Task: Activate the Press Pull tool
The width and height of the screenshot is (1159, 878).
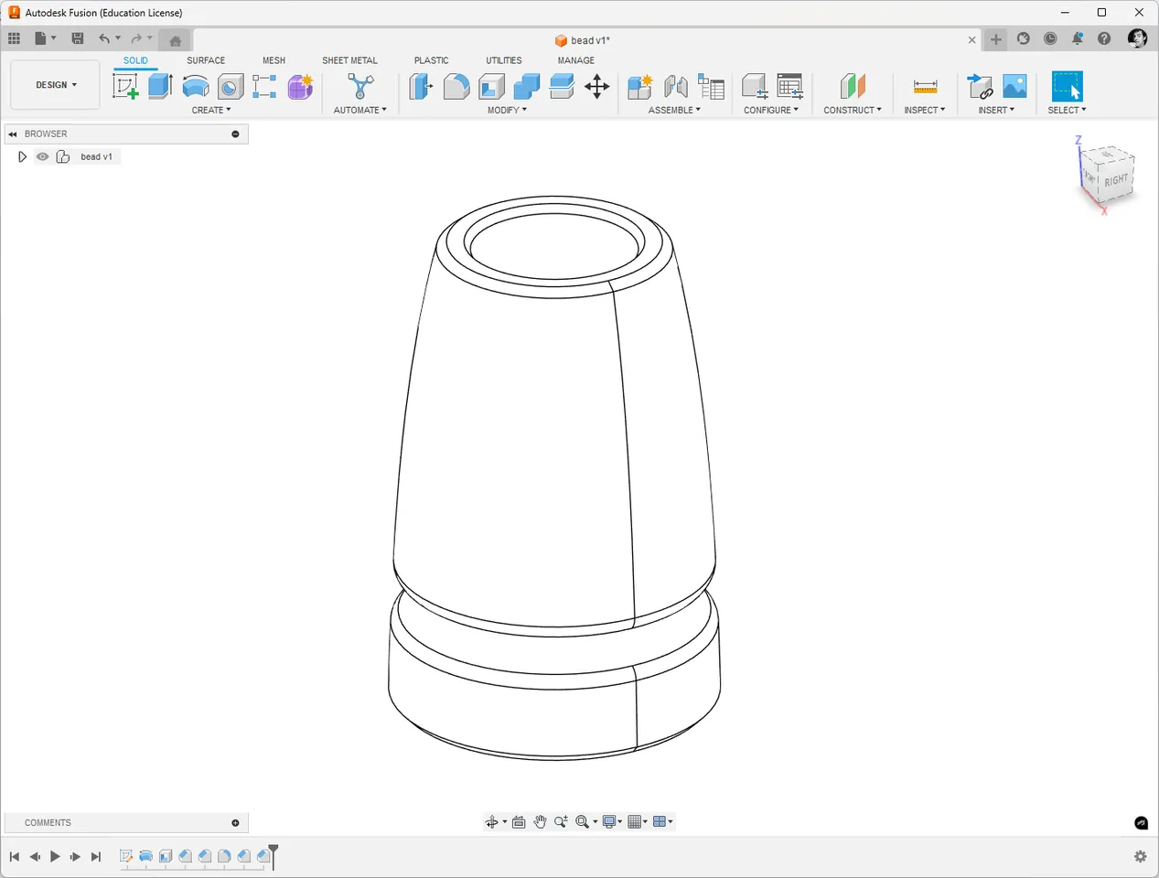Action: (421, 86)
